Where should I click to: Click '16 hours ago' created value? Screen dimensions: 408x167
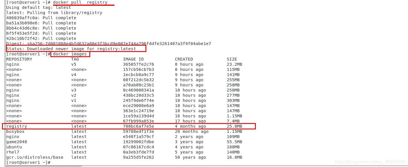pyautogui.click(x=190, y=116)
